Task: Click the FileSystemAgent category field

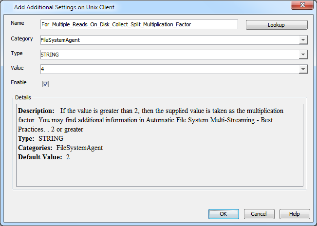Action: pyautogui.click(x=169, y=40)
